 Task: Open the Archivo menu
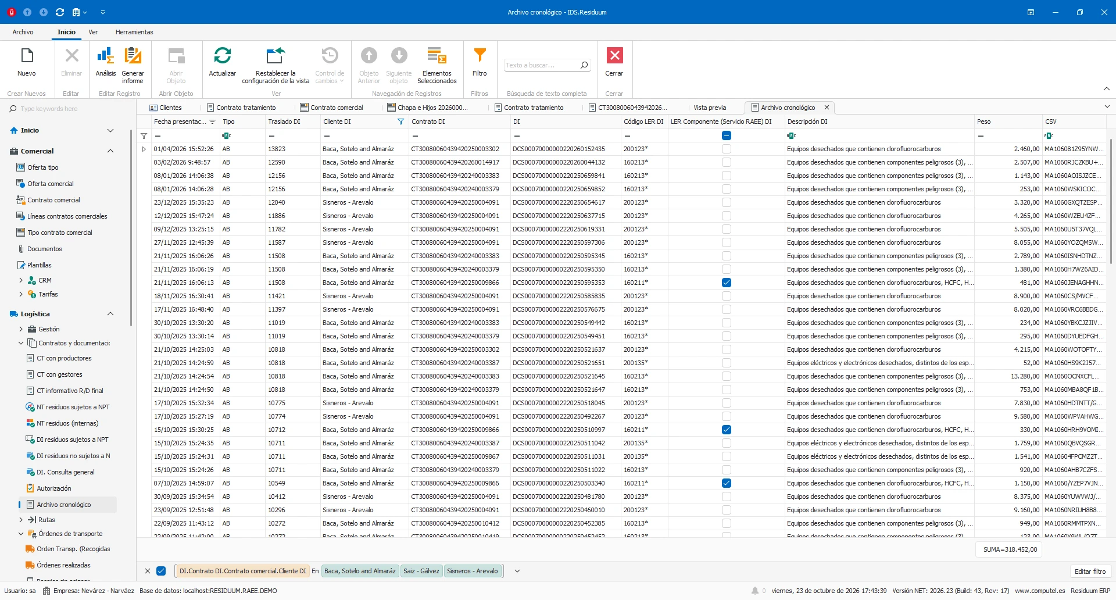pos(23,32)
